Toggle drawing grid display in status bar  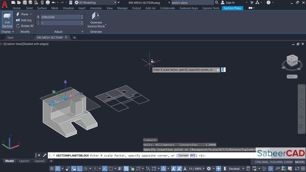52,169
